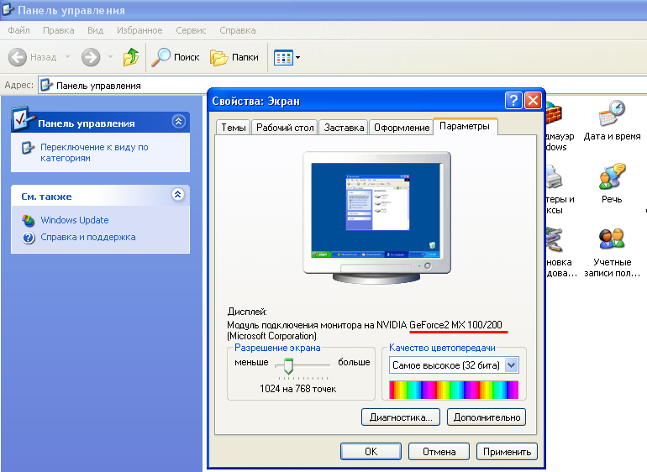This screenshot has width=647, height=472.
Task: Collapse the Control Panel side pane section
Action: point(178,121)
